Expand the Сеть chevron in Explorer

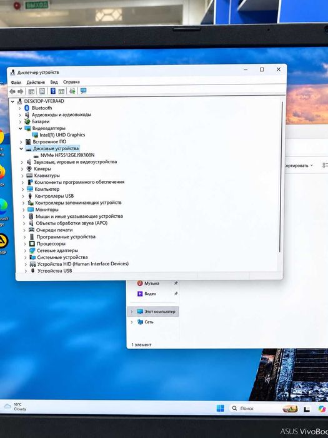[132, 322]
